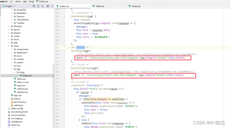The height and width of the screenshot is (128, 230).
Task: Click the ztgl breadcrumb
Action: (x=25, y=1)
